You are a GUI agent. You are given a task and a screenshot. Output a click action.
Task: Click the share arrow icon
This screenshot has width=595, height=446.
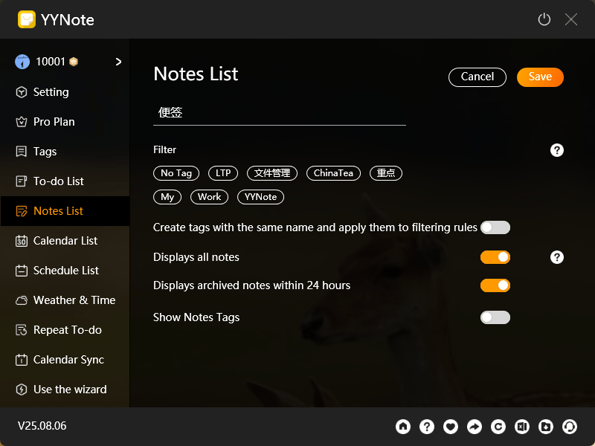coord(475,427)
